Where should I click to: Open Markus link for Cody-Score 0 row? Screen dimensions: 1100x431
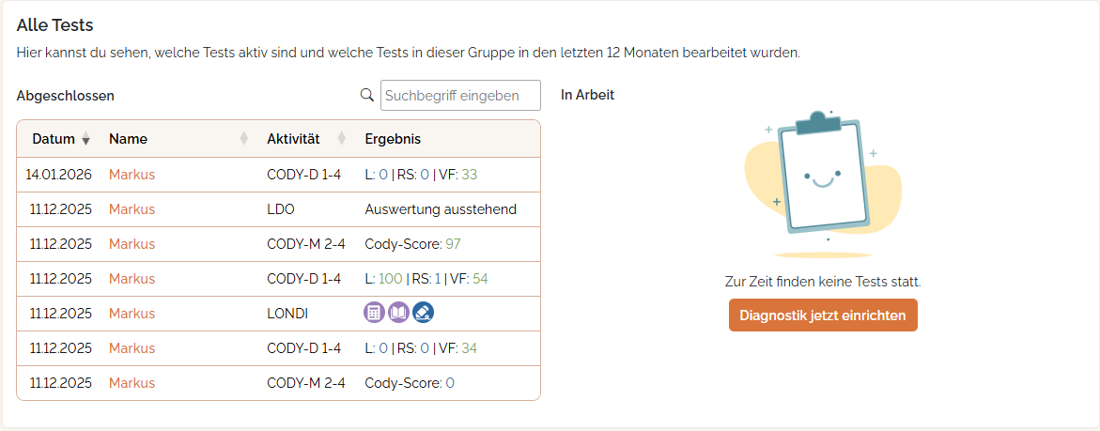coord(132,383)
